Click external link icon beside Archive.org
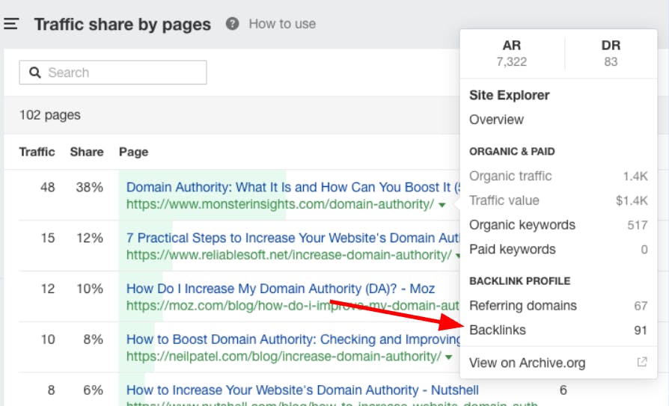669x406 pixels. click(x=642, y=362)
